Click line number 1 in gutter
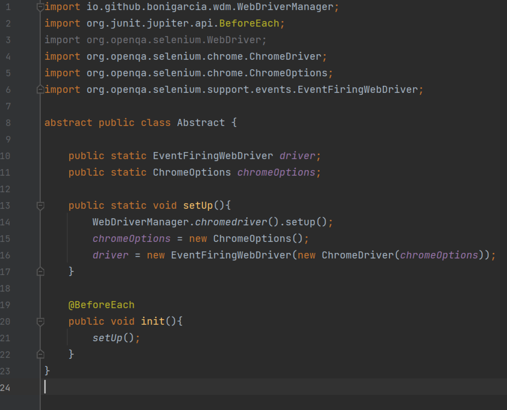The image size is (507, 410). coord(8,7)
